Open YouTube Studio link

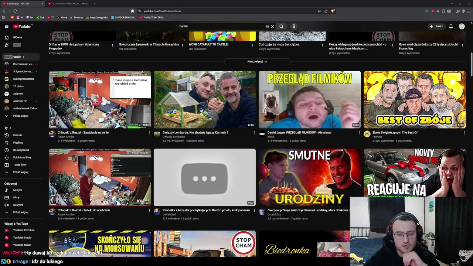tap(21, 238)
